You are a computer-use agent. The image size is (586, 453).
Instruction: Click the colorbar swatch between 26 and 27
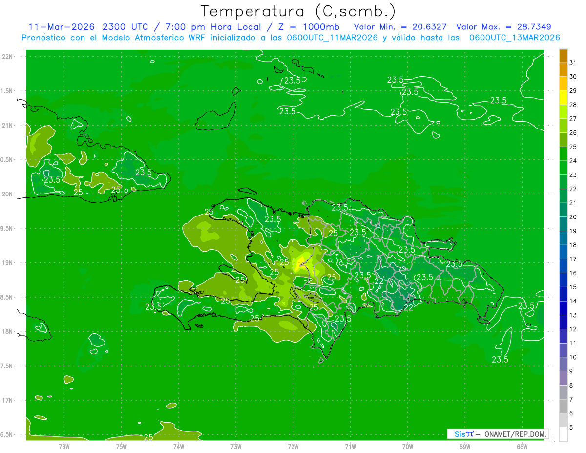coord(563,126)
